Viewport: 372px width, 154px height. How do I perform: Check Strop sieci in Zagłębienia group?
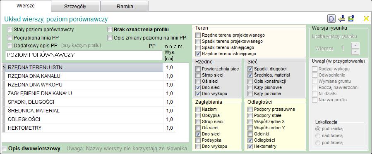[198, 121]
